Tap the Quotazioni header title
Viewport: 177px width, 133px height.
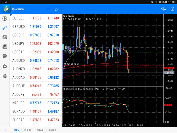[18, 9]
